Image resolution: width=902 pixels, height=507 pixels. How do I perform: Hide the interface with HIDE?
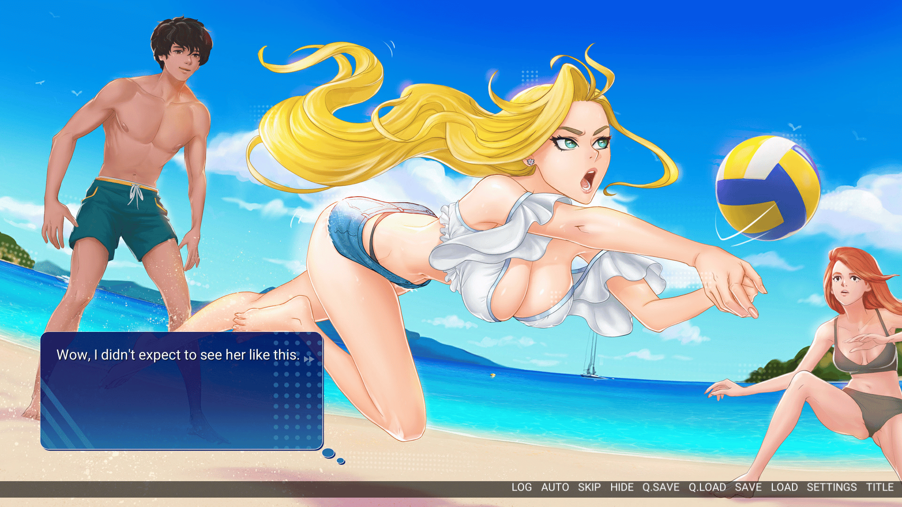click(x=622, y=487)
